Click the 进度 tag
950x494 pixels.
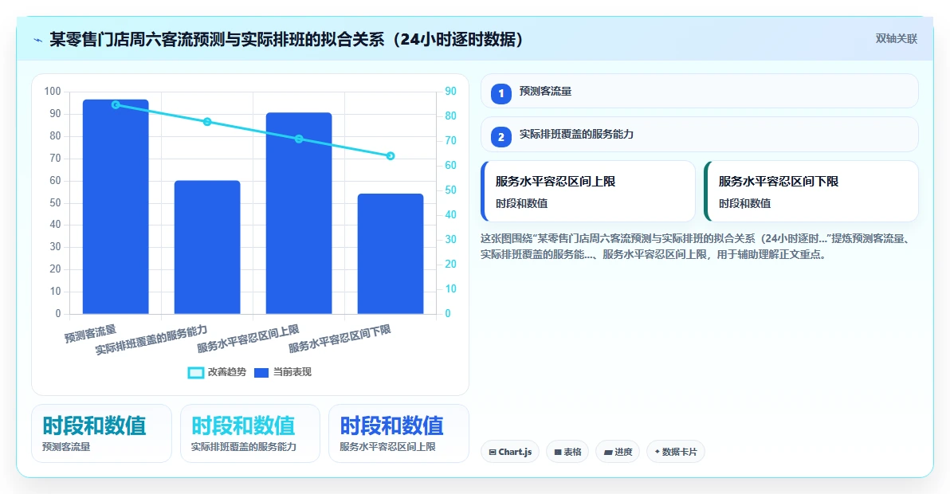[x=618, y=452]
